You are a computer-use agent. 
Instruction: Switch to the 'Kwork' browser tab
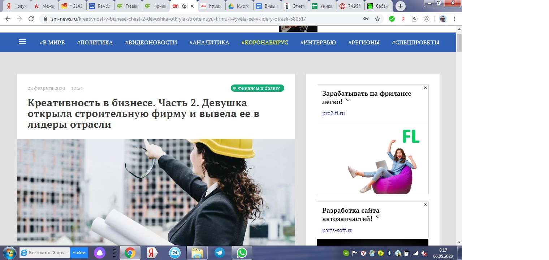(239, 6)
